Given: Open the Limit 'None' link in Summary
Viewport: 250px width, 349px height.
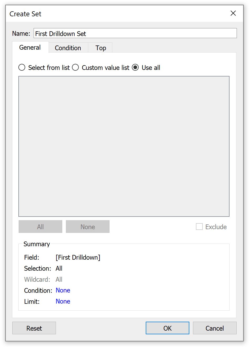Looking at the screenshot, I should (x=63, y=301).
